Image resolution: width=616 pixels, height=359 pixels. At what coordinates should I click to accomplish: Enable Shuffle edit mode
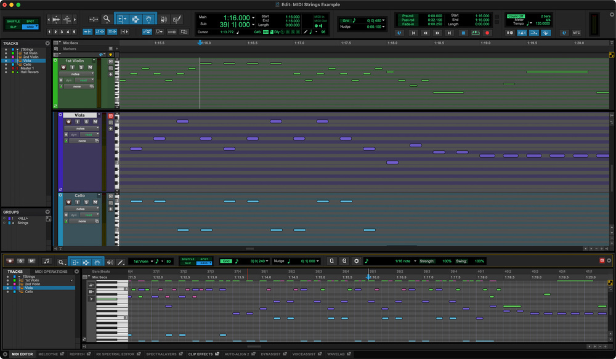14,21
